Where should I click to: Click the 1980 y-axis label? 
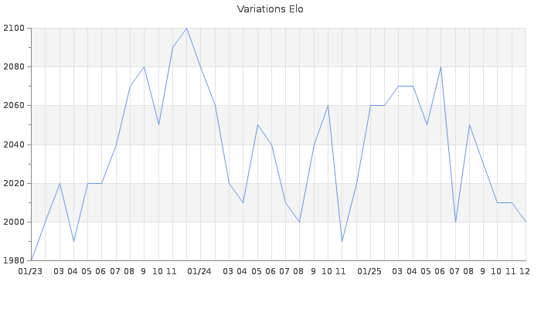(x=15, y=260)
